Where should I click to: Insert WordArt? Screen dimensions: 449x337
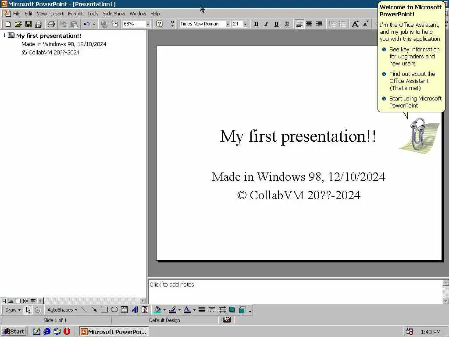click(135, 309)
